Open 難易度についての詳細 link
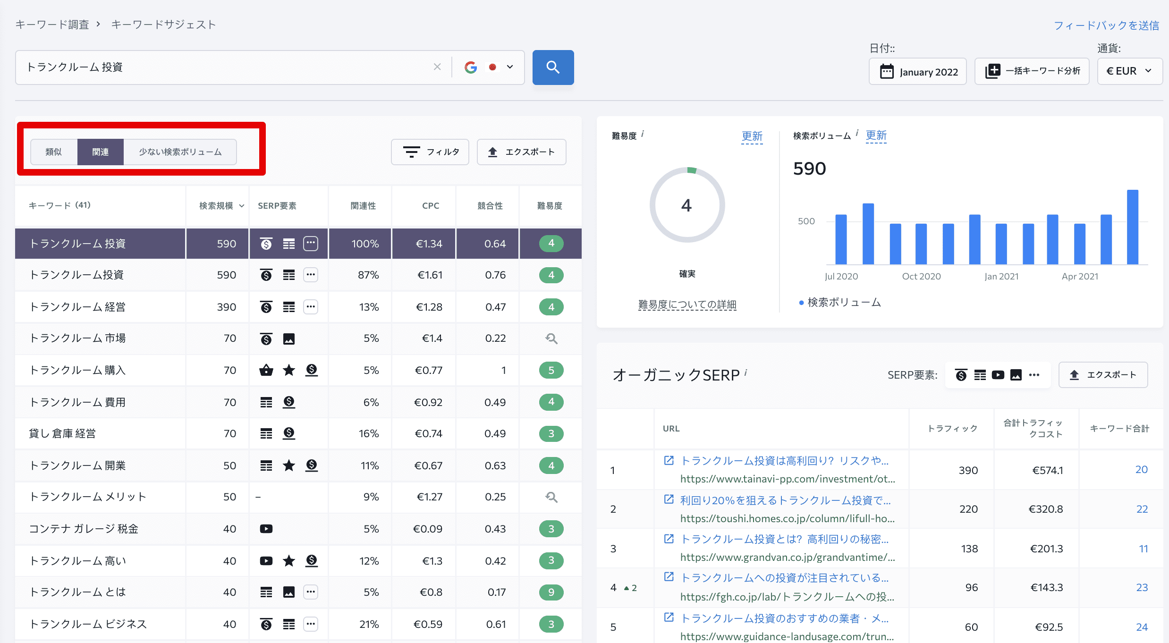The width and height of the screenshot is (1169, 643). point(687,305)
